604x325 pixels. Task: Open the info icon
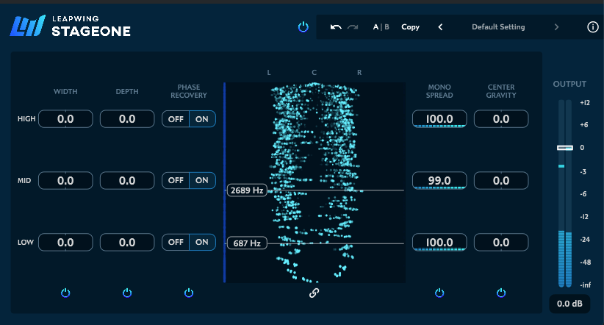pos(593,27)
